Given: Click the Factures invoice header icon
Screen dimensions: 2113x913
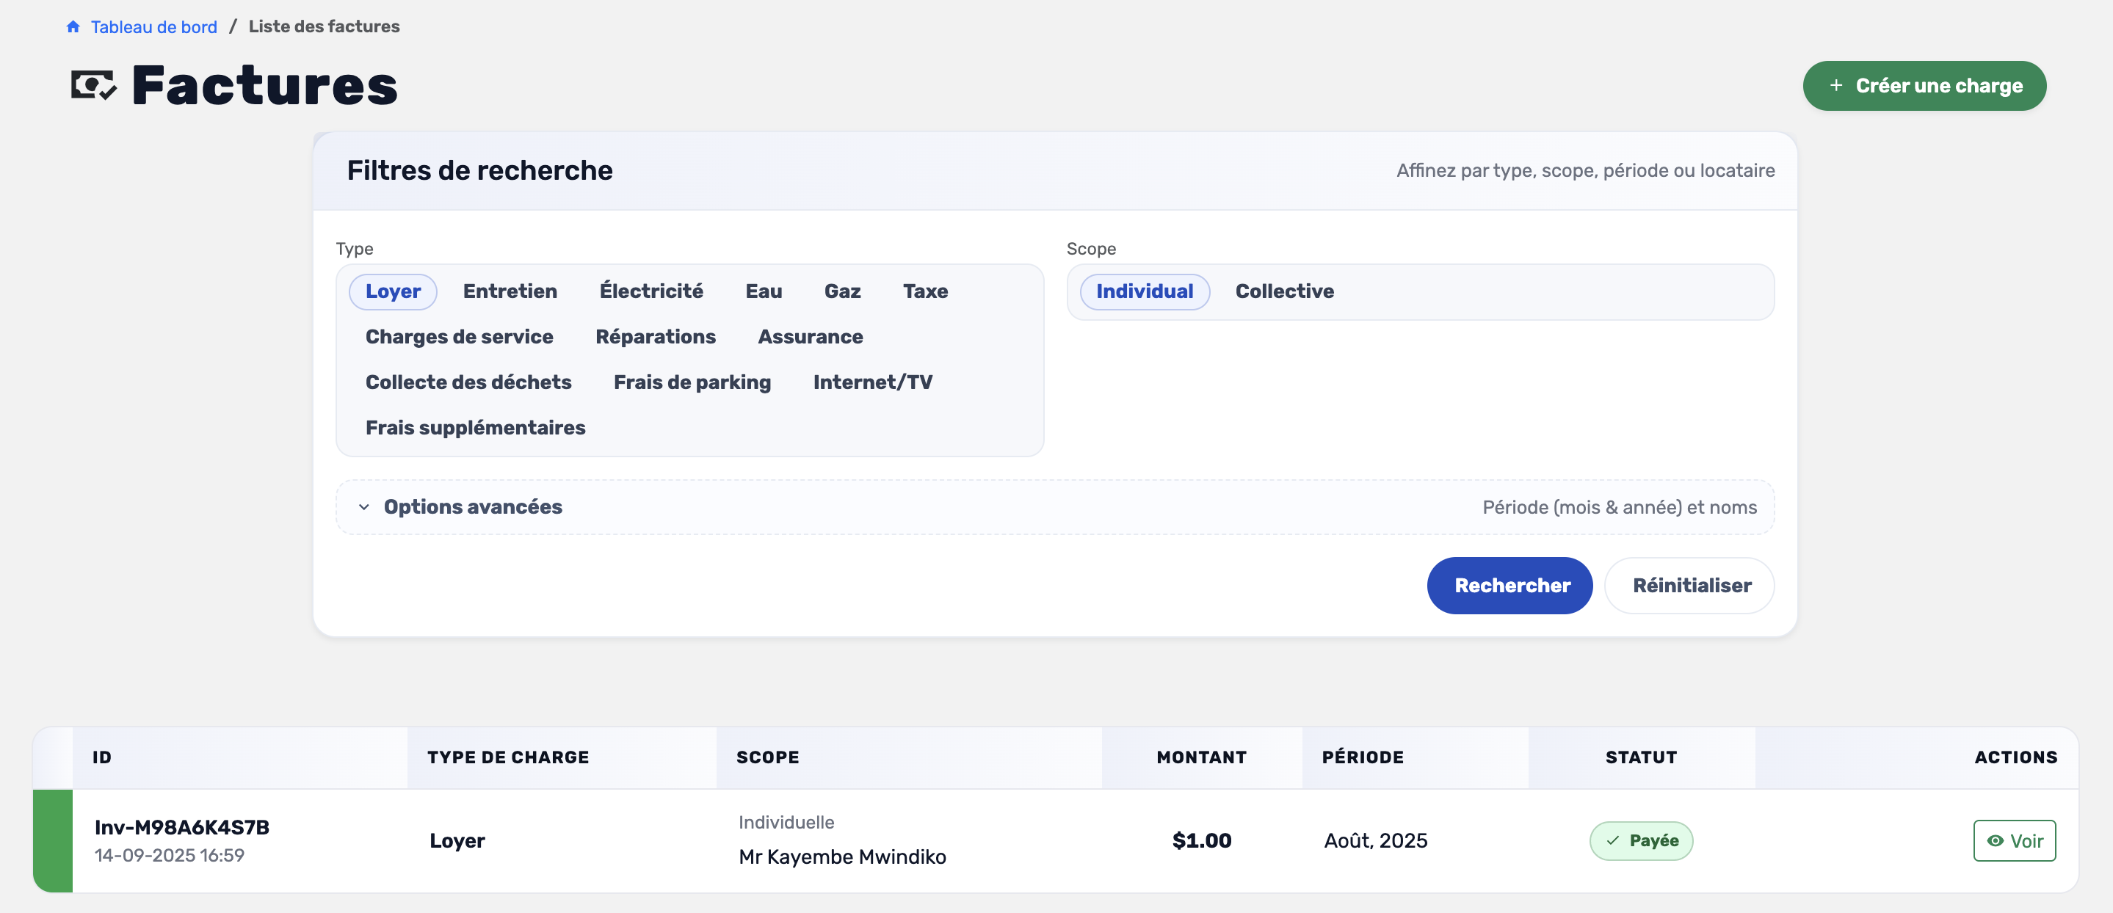Looking at the screenshot, I should coord(93,85).
